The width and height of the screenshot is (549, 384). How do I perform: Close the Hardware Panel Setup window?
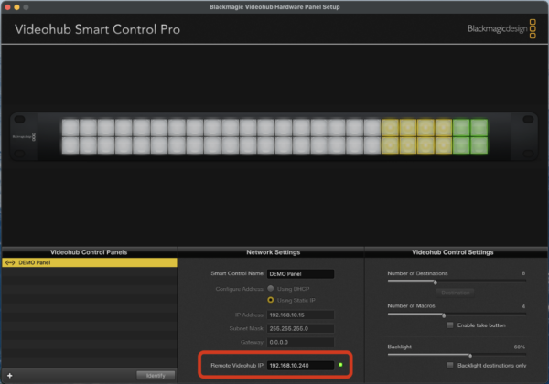pos(7,7)
